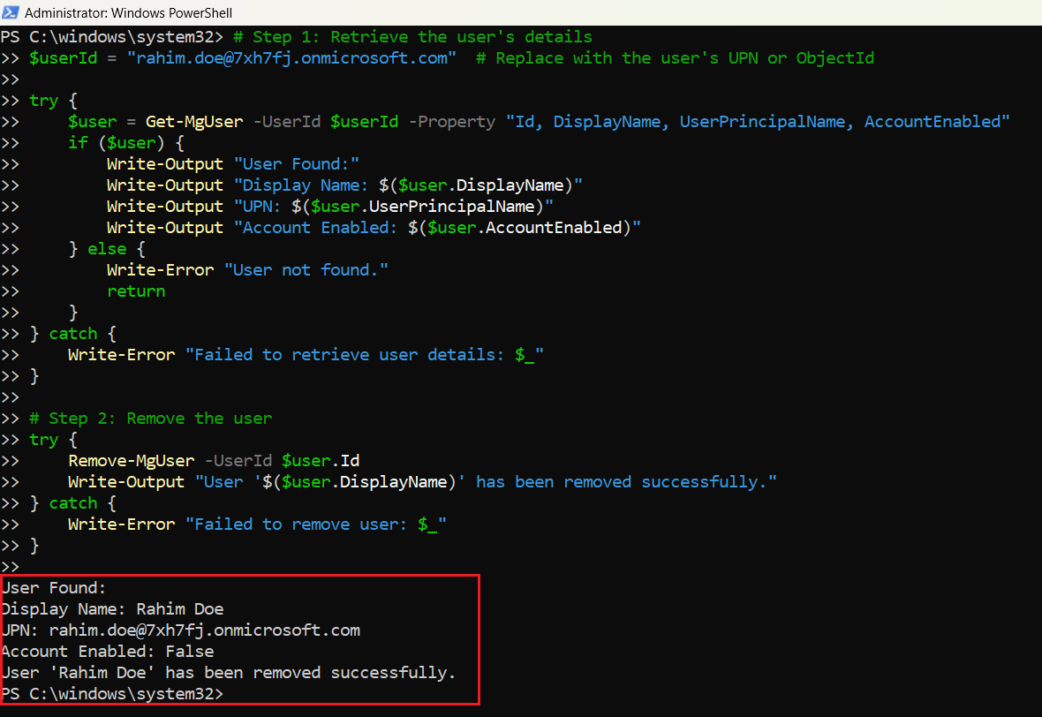Click the else keyword
This screenshot has height=717, width=1042.
pyautogui.click(x=107, y=248)
